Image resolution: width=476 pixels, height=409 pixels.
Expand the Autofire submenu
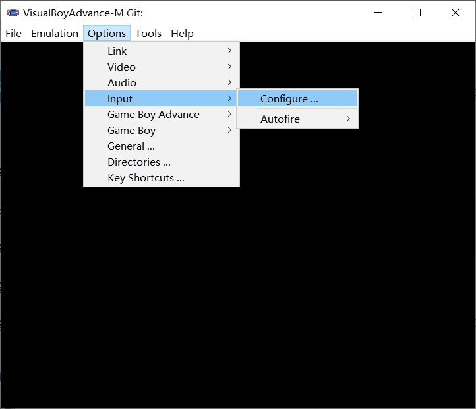[297, 119]
